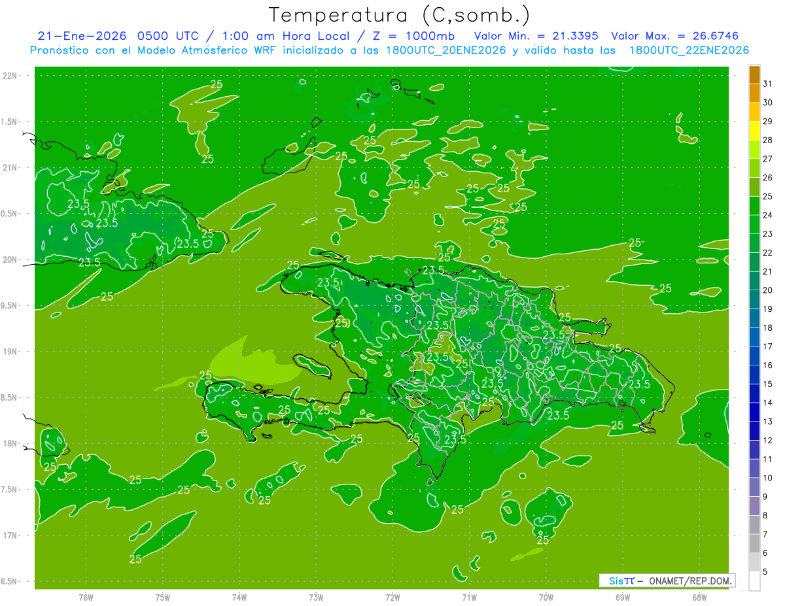The height and width of the screenshot is (606, 785).
Task: Click the "7.5N" latitude axis label
Action: point(10,490)
